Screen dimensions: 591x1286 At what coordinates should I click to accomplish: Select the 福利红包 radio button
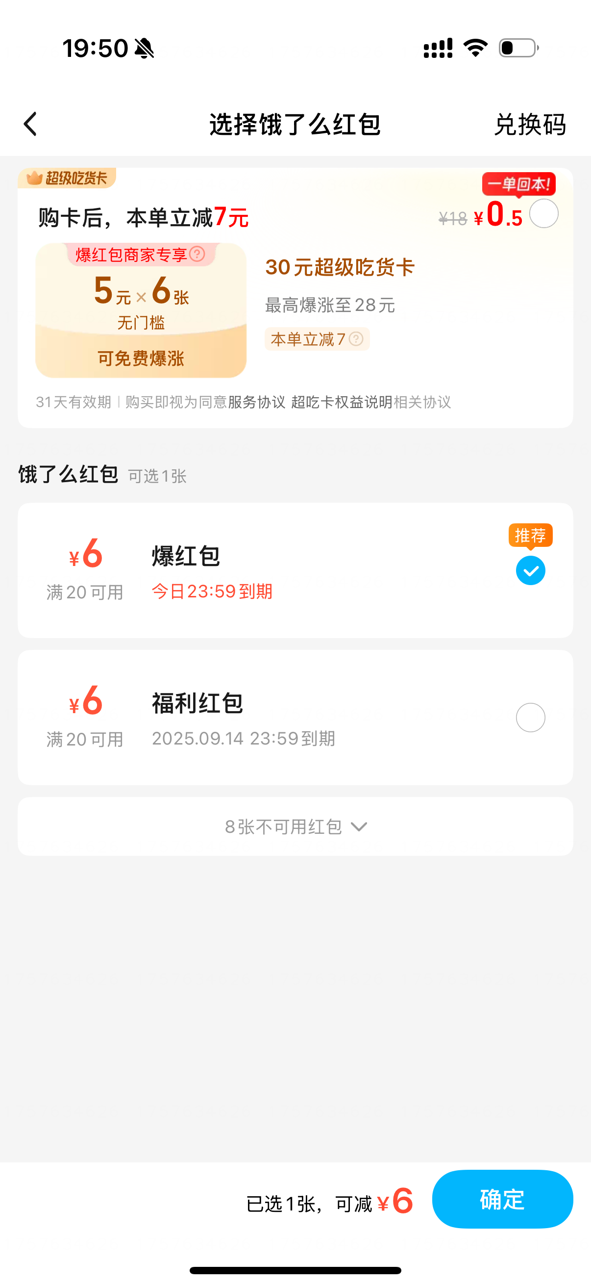coord(530,718)
